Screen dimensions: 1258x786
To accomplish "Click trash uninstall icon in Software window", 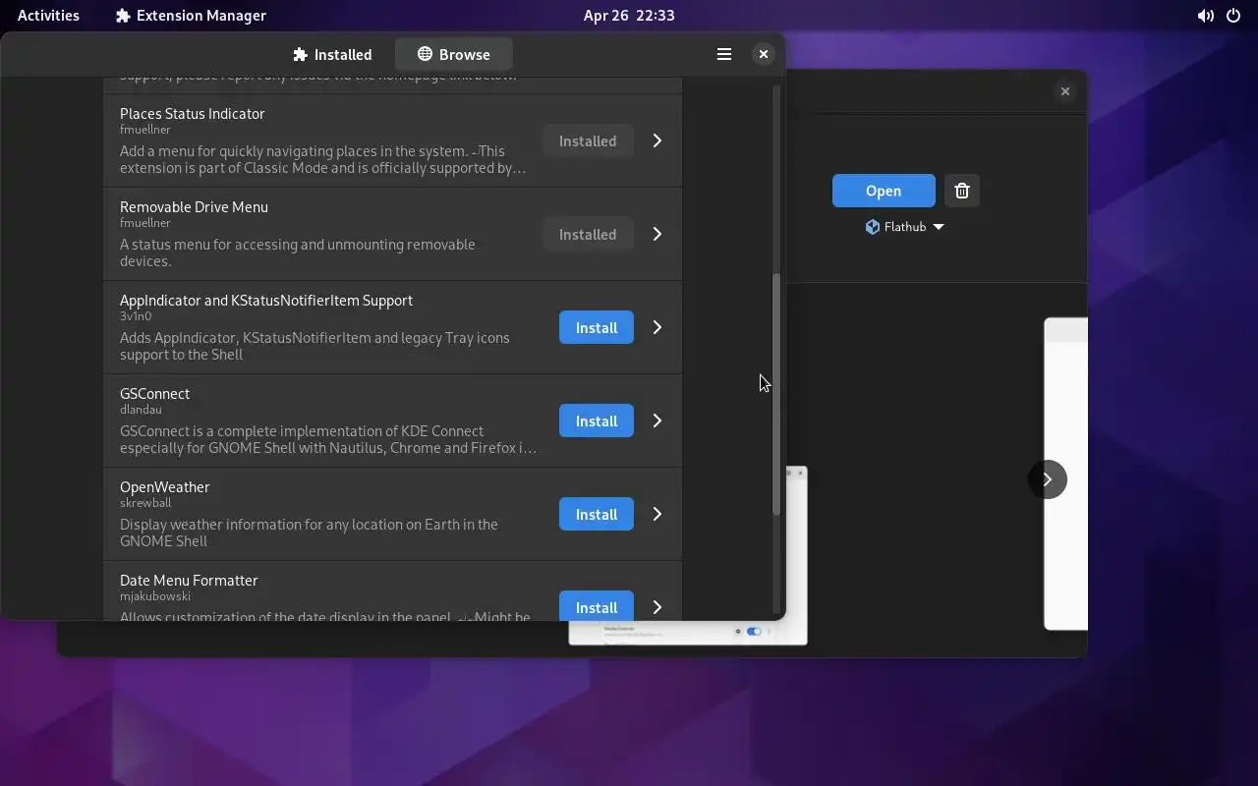I will (962, 192).
